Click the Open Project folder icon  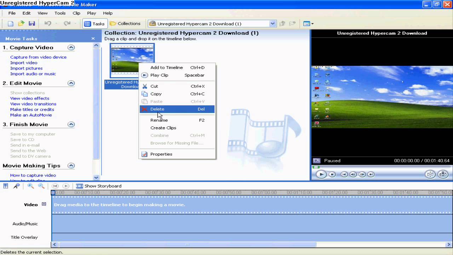pyautogui.click(x=21, y=24)
